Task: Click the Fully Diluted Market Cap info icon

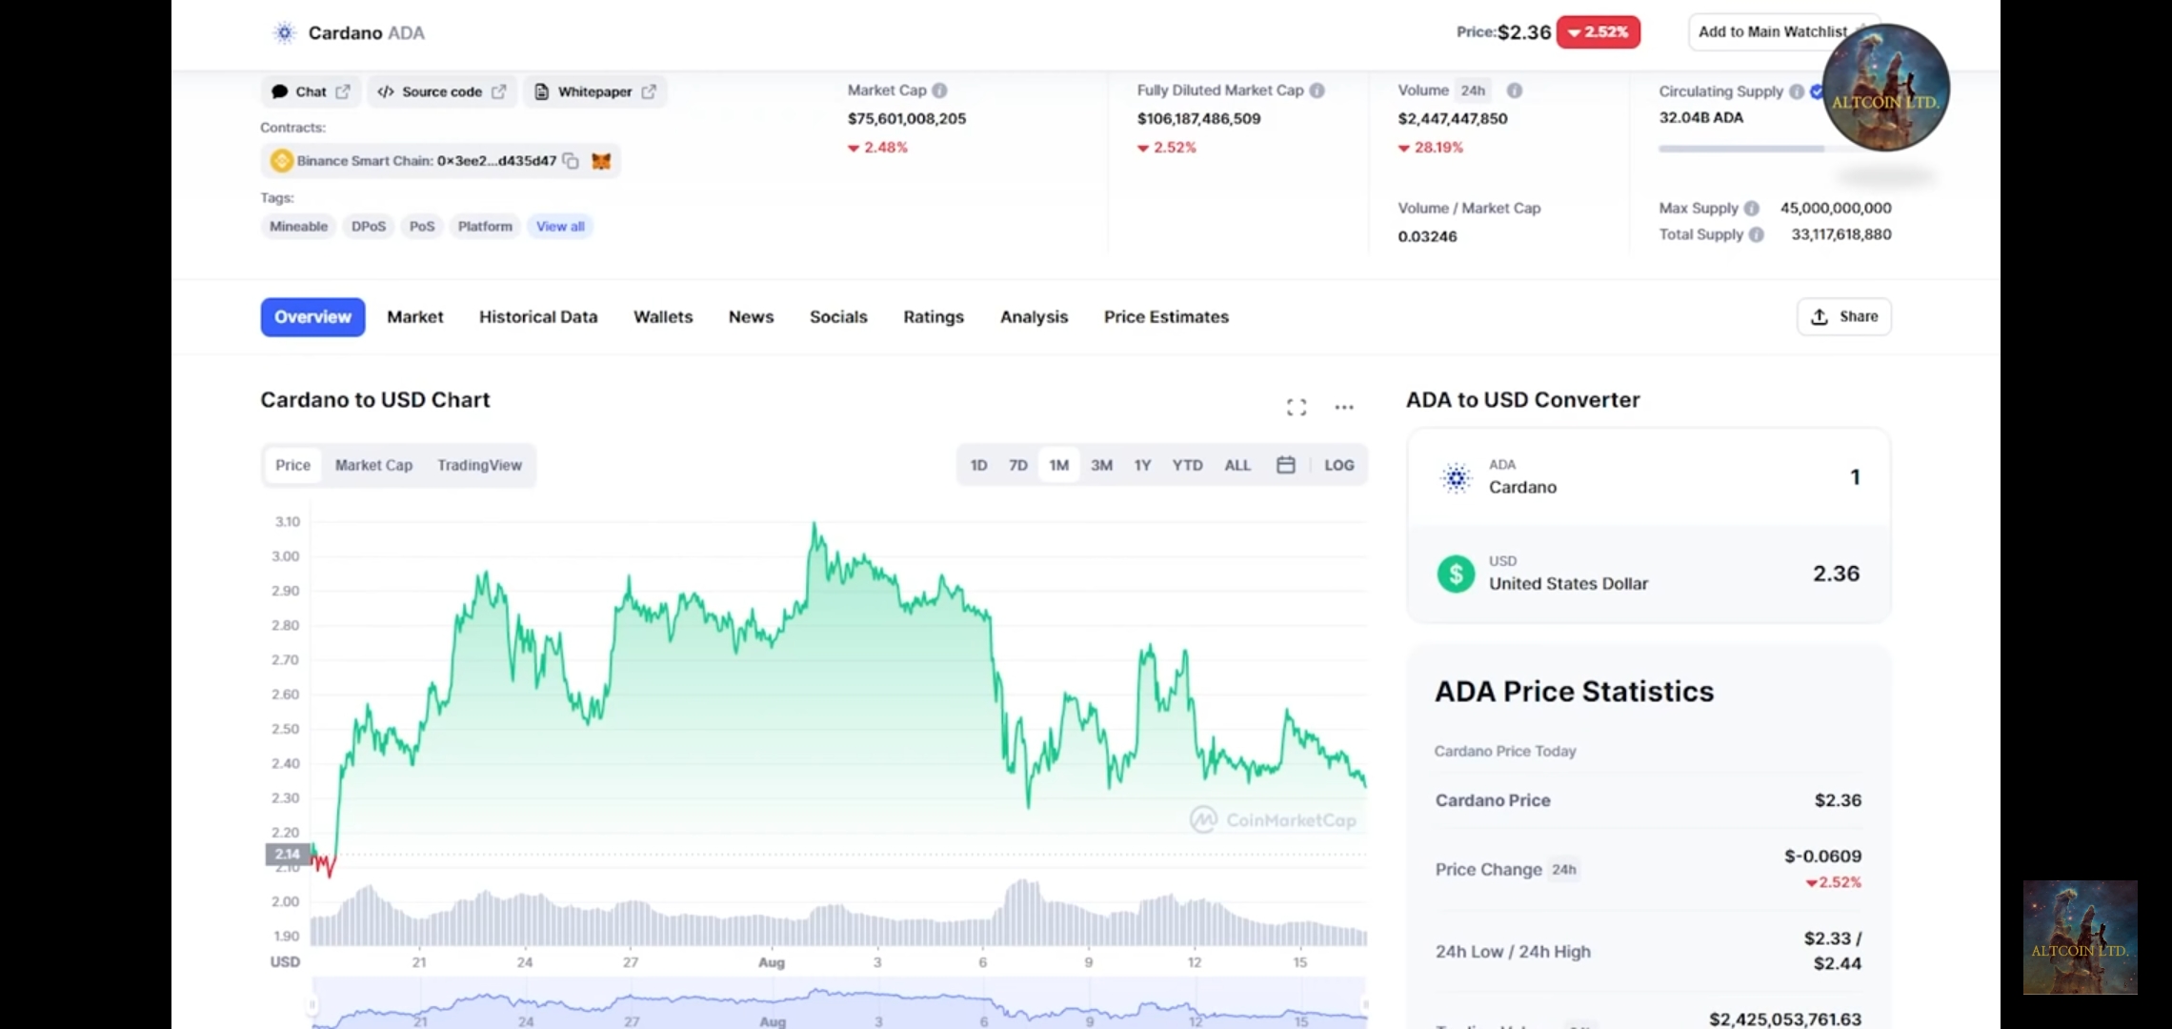Action: click(x=1317, y=91)
